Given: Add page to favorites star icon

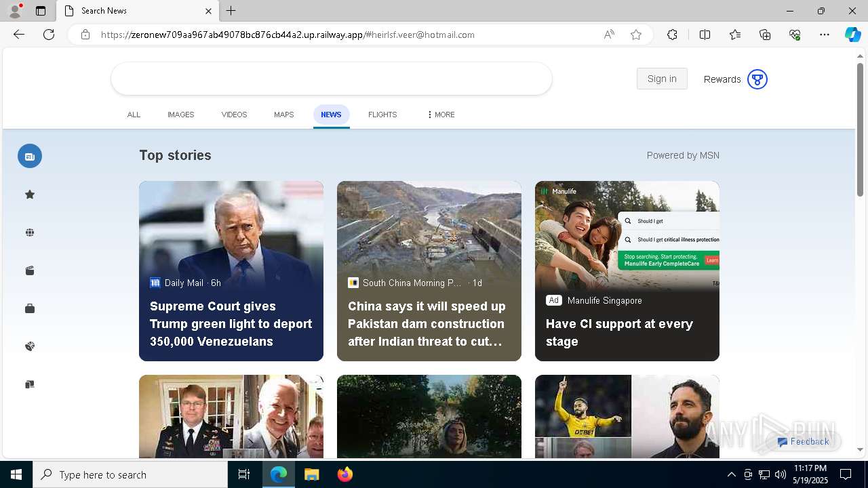Looking at the screenshot, I should [x=636, y=35].
